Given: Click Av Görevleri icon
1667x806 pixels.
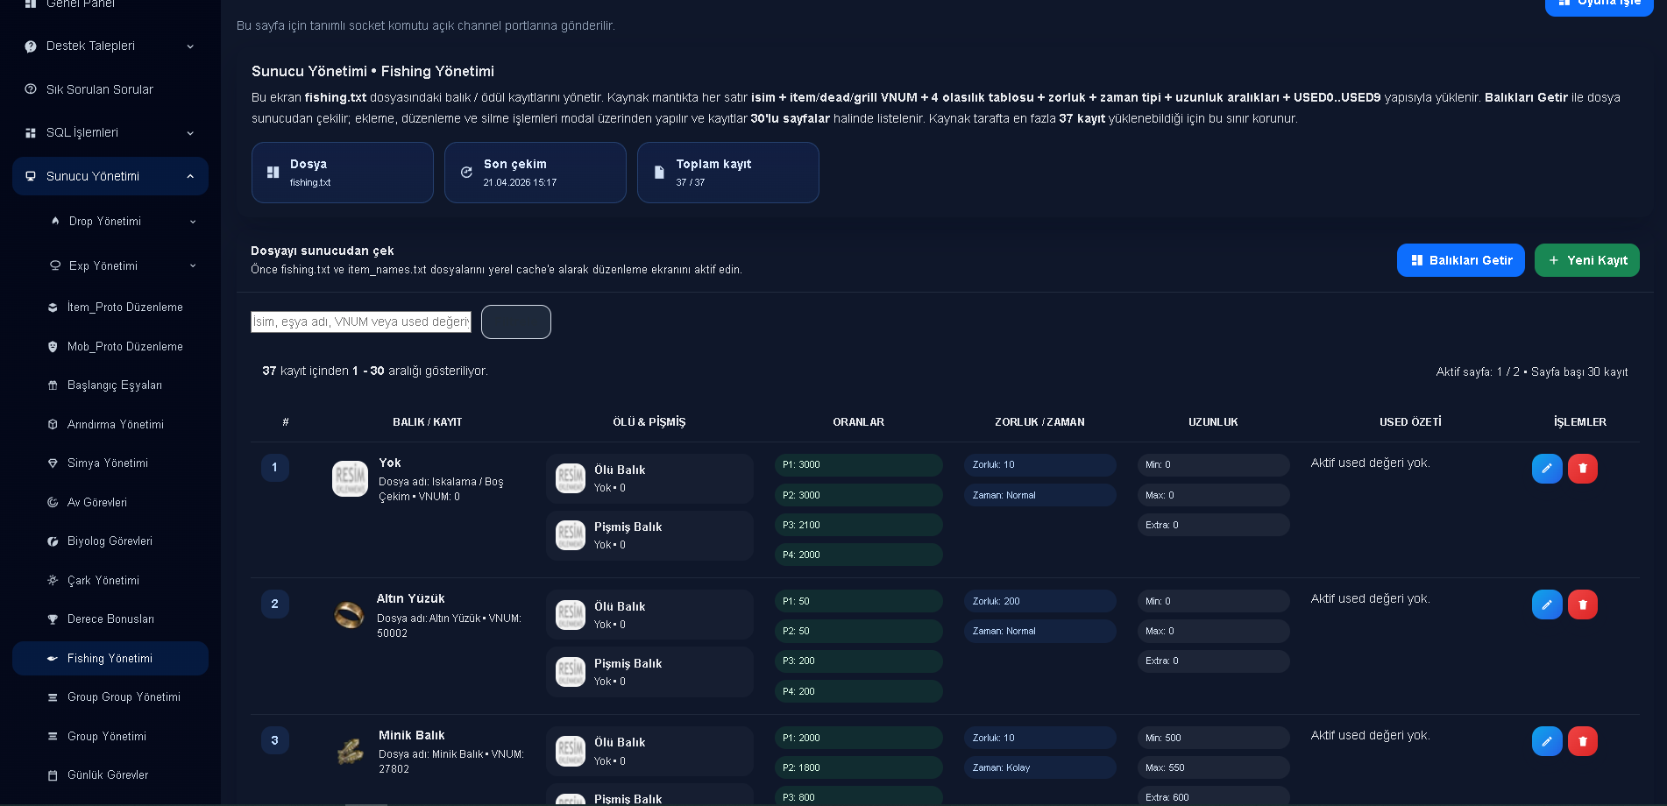Looking at the screenshot, I should point(53,503).
